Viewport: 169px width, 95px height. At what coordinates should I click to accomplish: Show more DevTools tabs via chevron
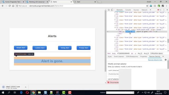(151, 10)
